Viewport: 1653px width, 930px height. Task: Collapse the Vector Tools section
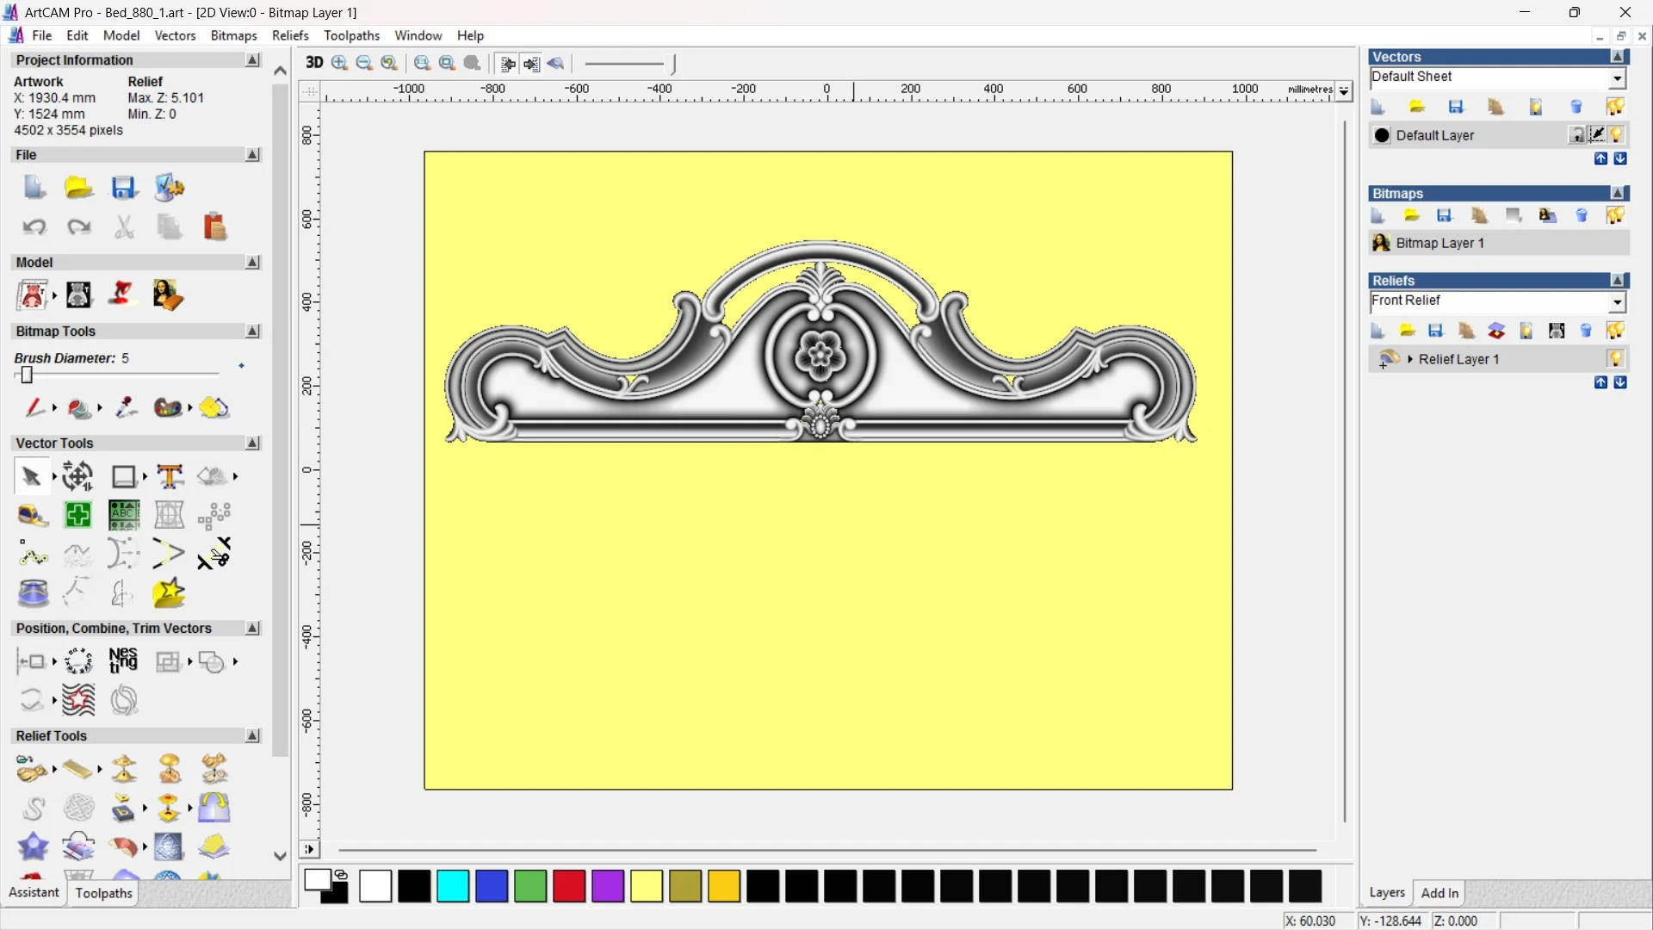coord(252,443)
